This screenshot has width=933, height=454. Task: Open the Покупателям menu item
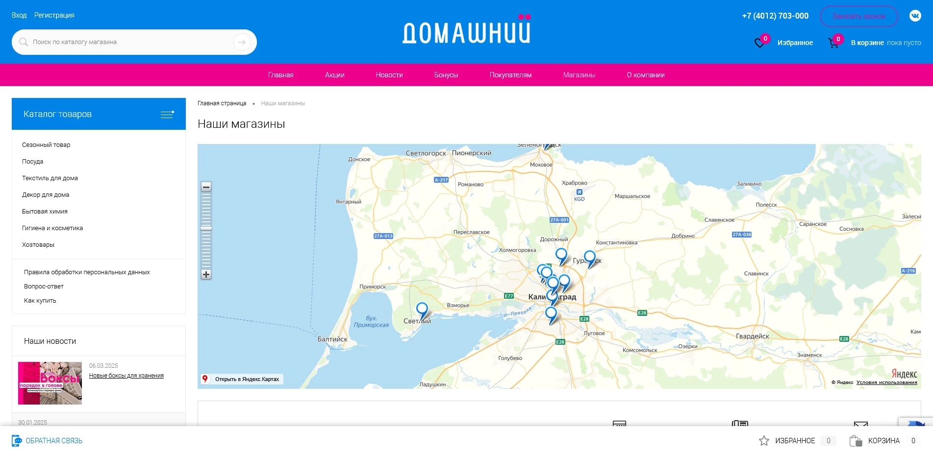510,75
